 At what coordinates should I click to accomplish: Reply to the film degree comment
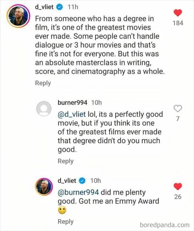[43, 83]
